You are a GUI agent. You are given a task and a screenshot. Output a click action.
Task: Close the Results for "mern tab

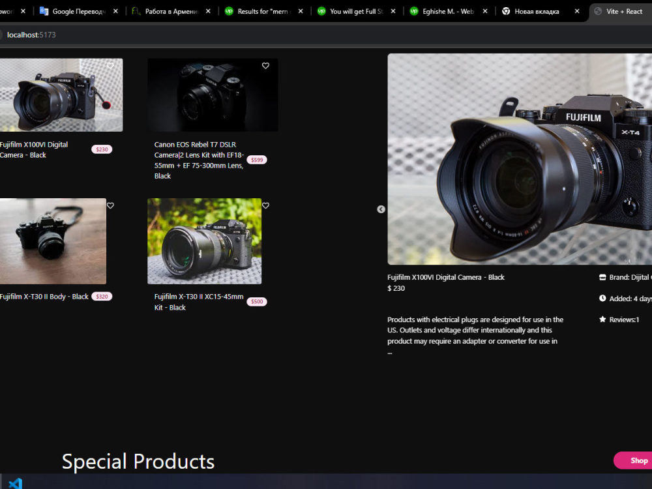click(300, 11)
